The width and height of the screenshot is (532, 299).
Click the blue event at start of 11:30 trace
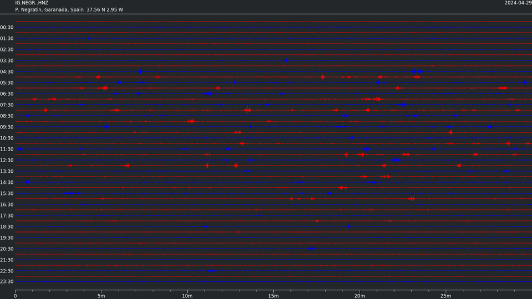click(19, 149)
